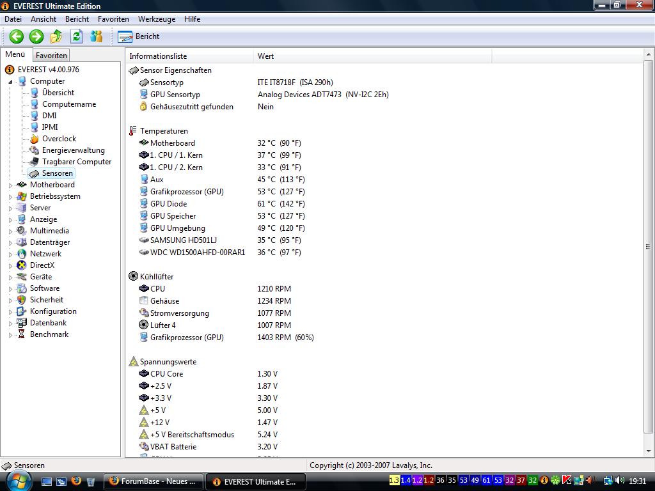This screenshot has height=491, width=655.
Task: Click the Overclock flame icon
Action: click(35, 139)
